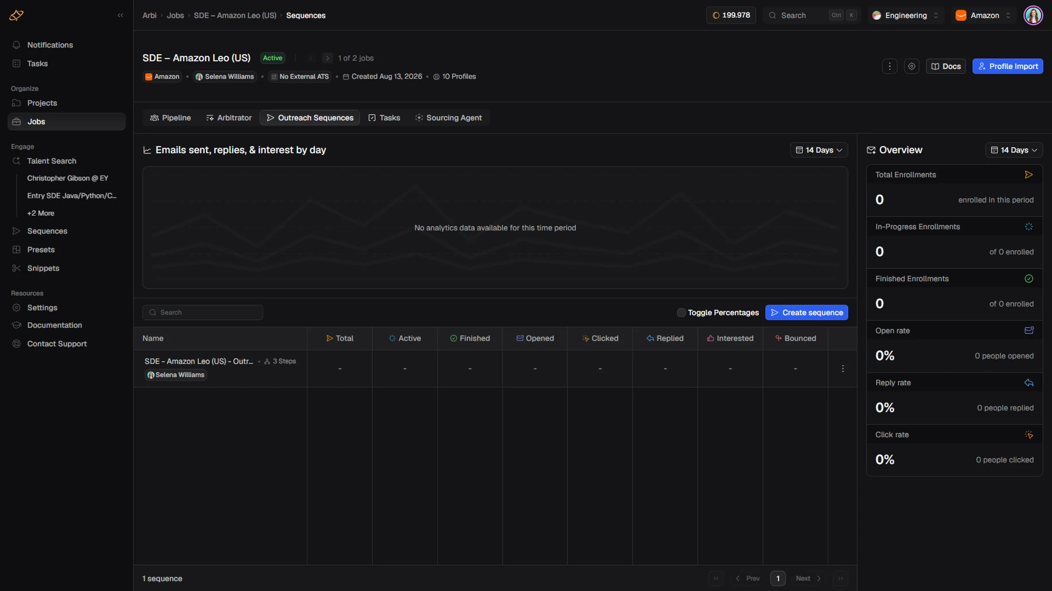Click the Amazon company tag
This screenshot has width=1052, height=591.
point(162,77)
